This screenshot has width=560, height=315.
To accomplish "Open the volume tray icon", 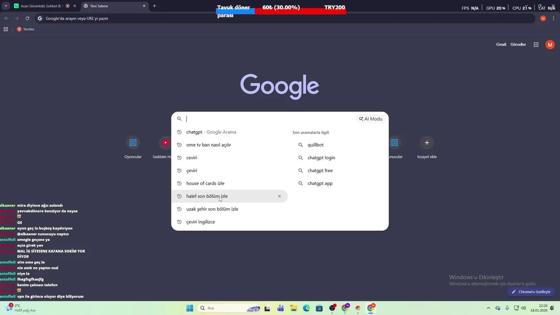I will 524,308.
